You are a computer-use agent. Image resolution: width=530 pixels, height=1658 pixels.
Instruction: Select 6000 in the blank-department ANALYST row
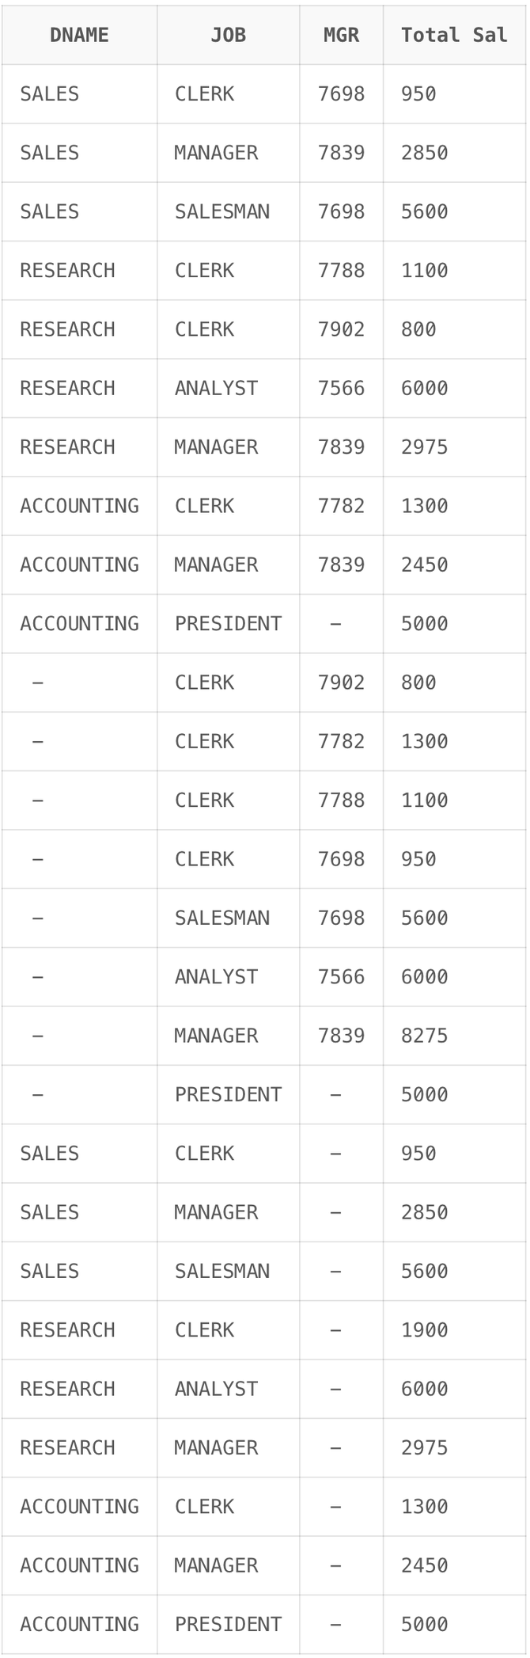click(424, 977)
